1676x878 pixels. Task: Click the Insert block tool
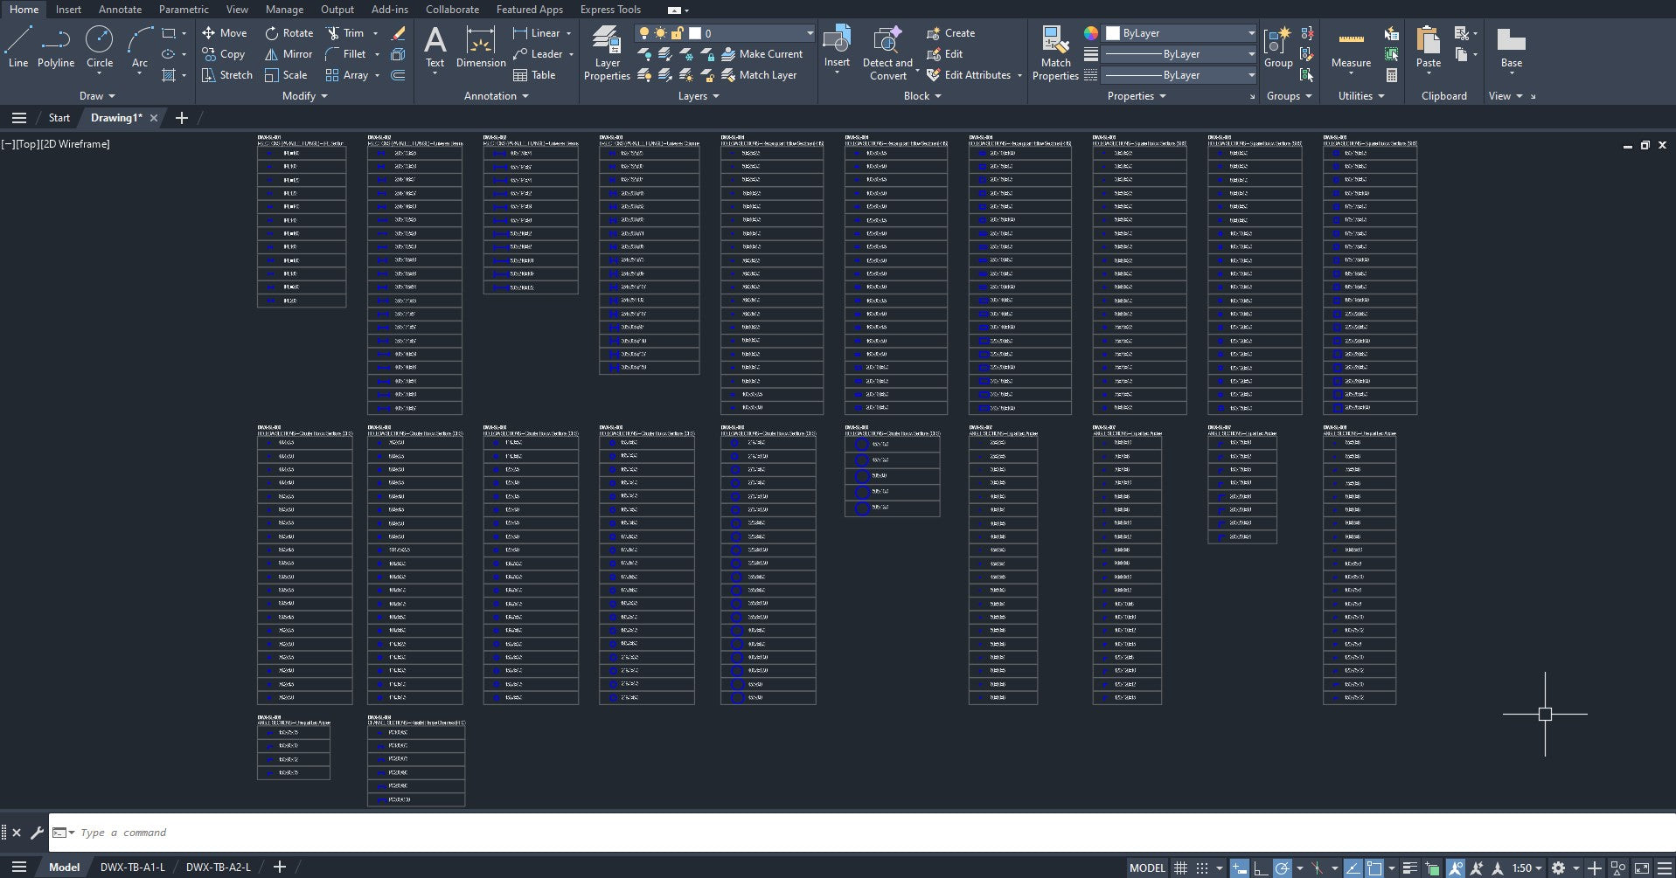[837, 47]
